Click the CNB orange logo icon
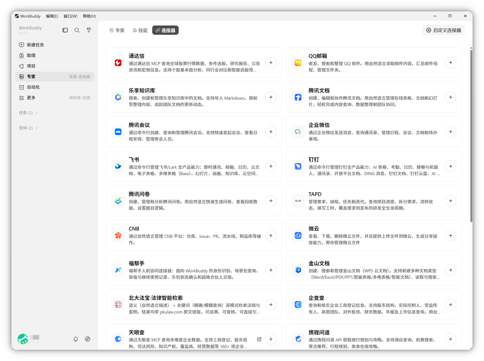The image size is (484, 361). 118,235
